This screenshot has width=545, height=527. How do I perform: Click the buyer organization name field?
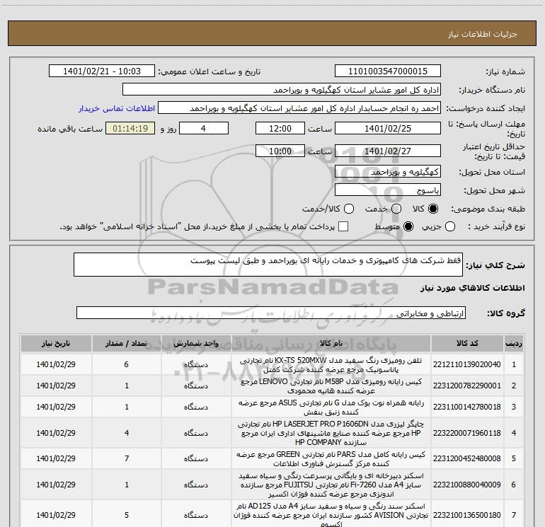pyautogui.click(x=282, y=90)
